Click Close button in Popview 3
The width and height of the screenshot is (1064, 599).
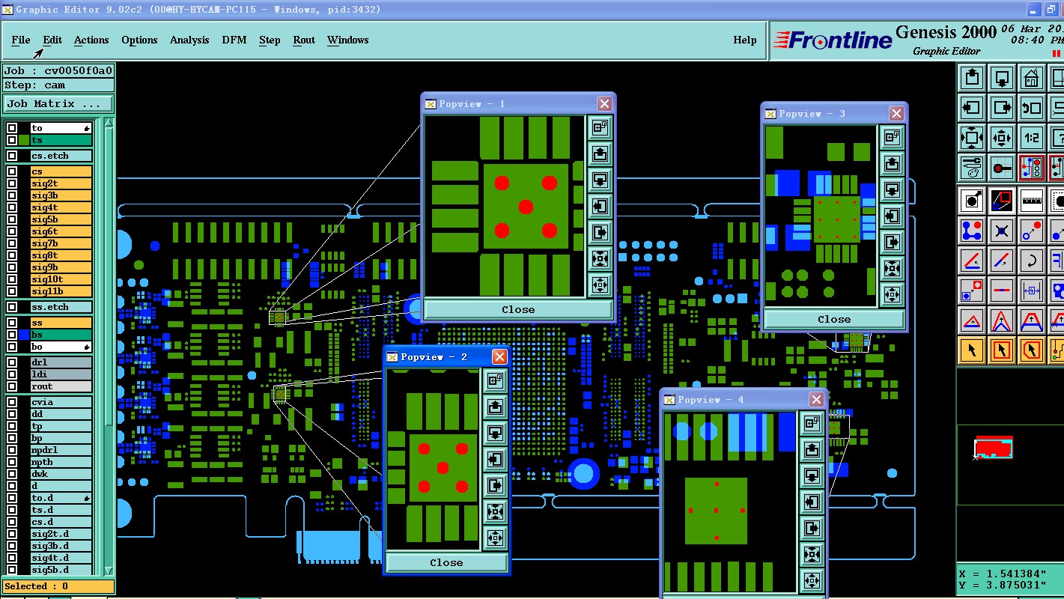pos(834,319)
